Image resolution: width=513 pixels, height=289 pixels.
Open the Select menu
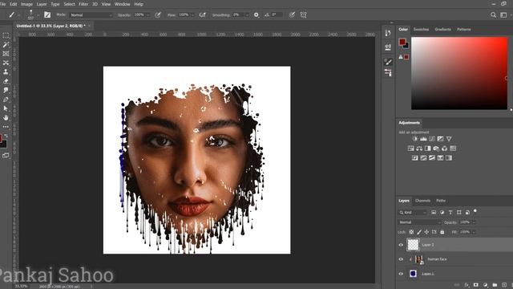(69, 4)
